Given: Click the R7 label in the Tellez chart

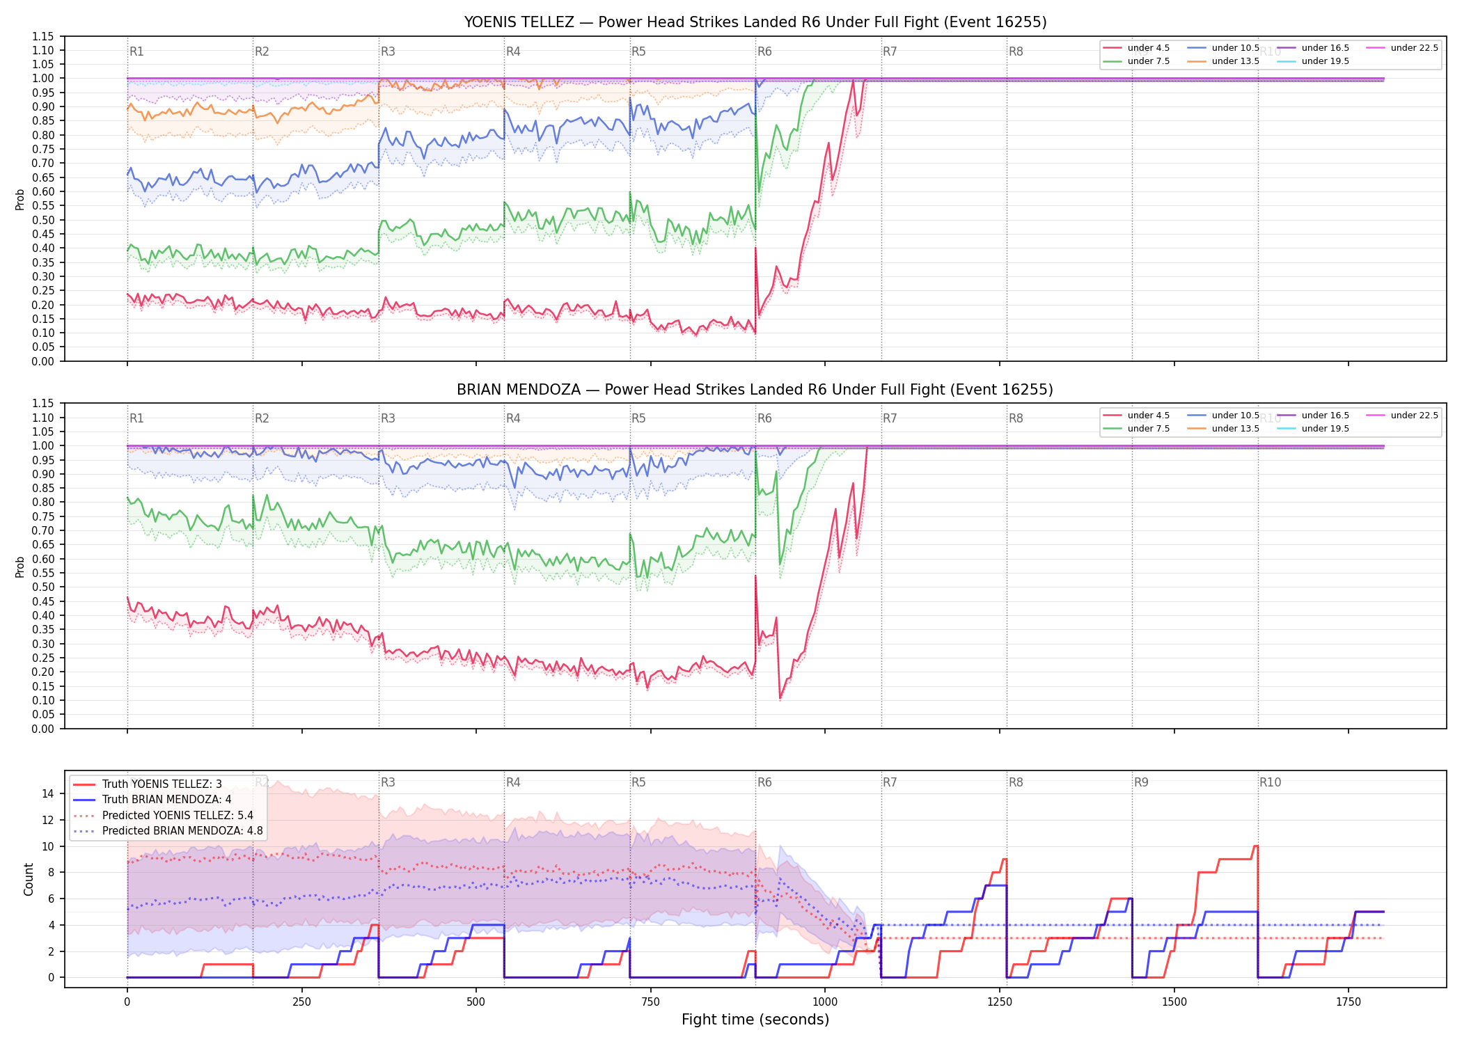Looking at the screenshot, I should click(x=890, y=52).
